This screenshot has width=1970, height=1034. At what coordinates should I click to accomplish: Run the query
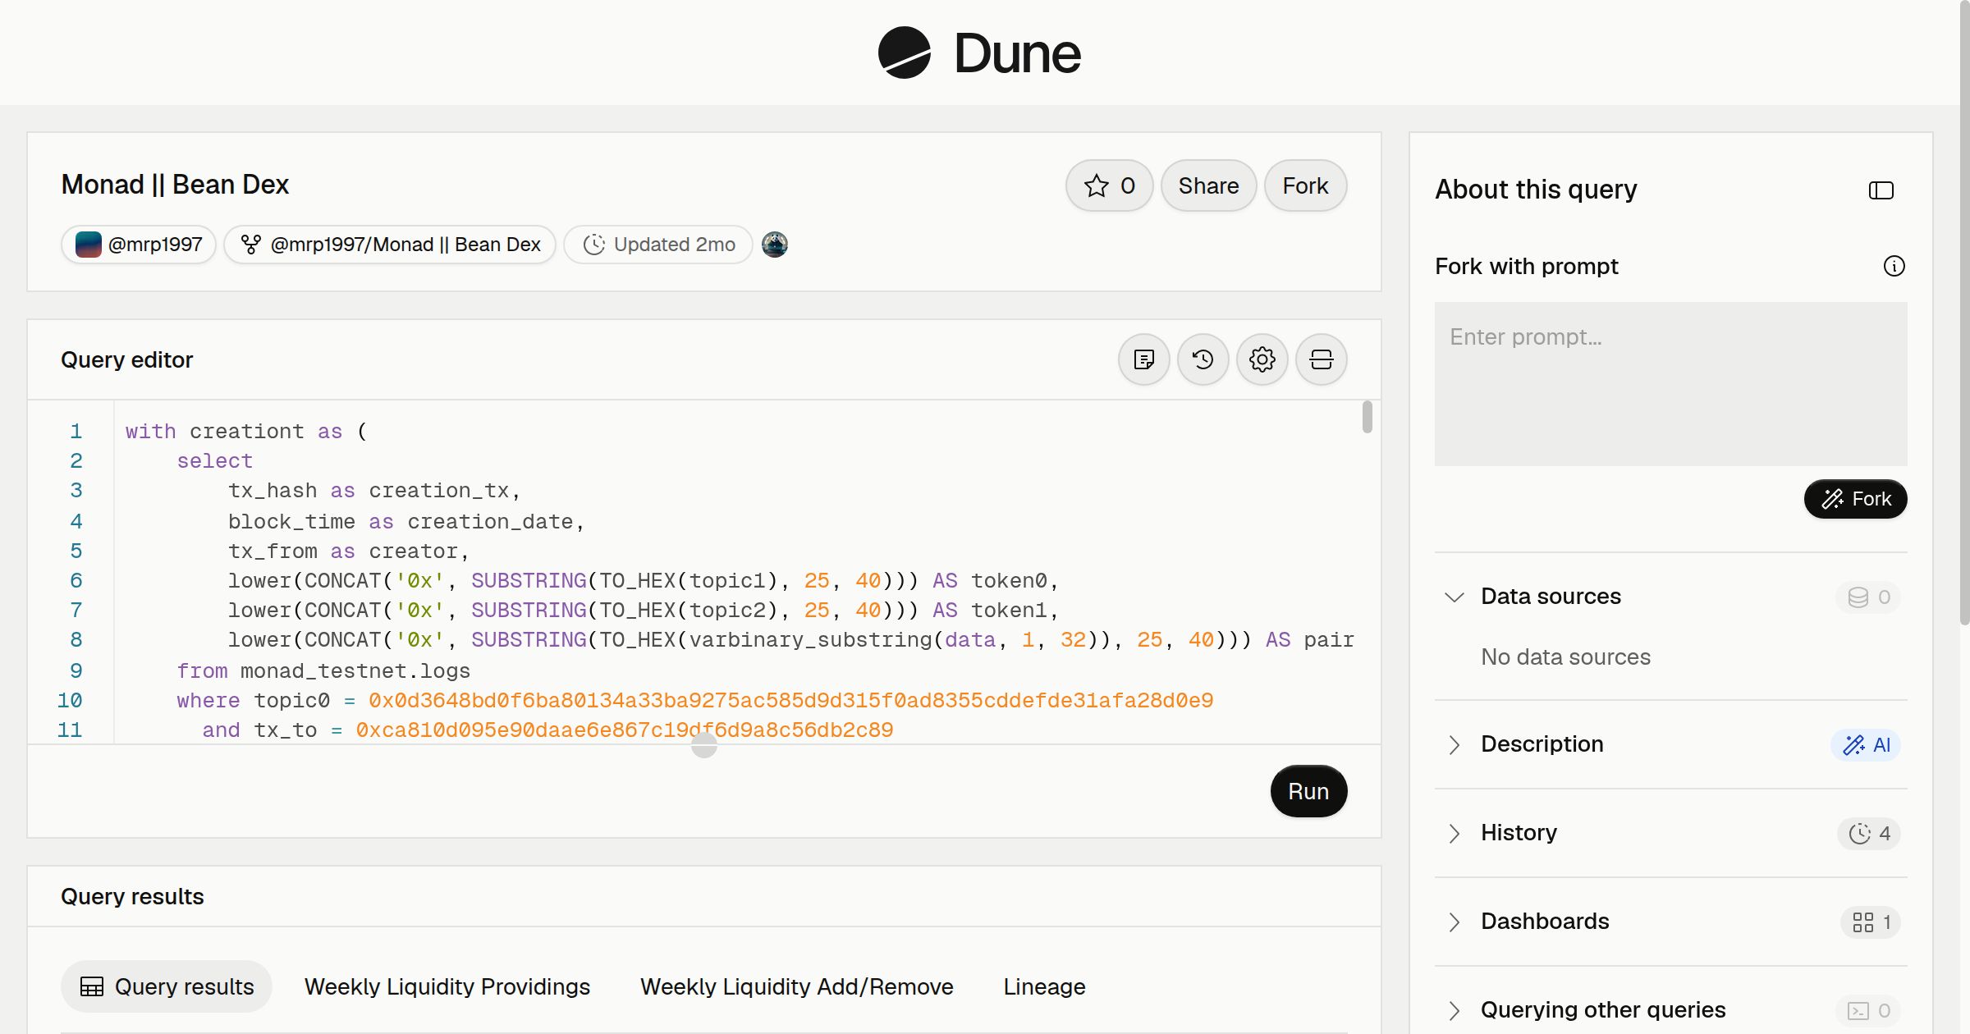(x=1308, y=791)
